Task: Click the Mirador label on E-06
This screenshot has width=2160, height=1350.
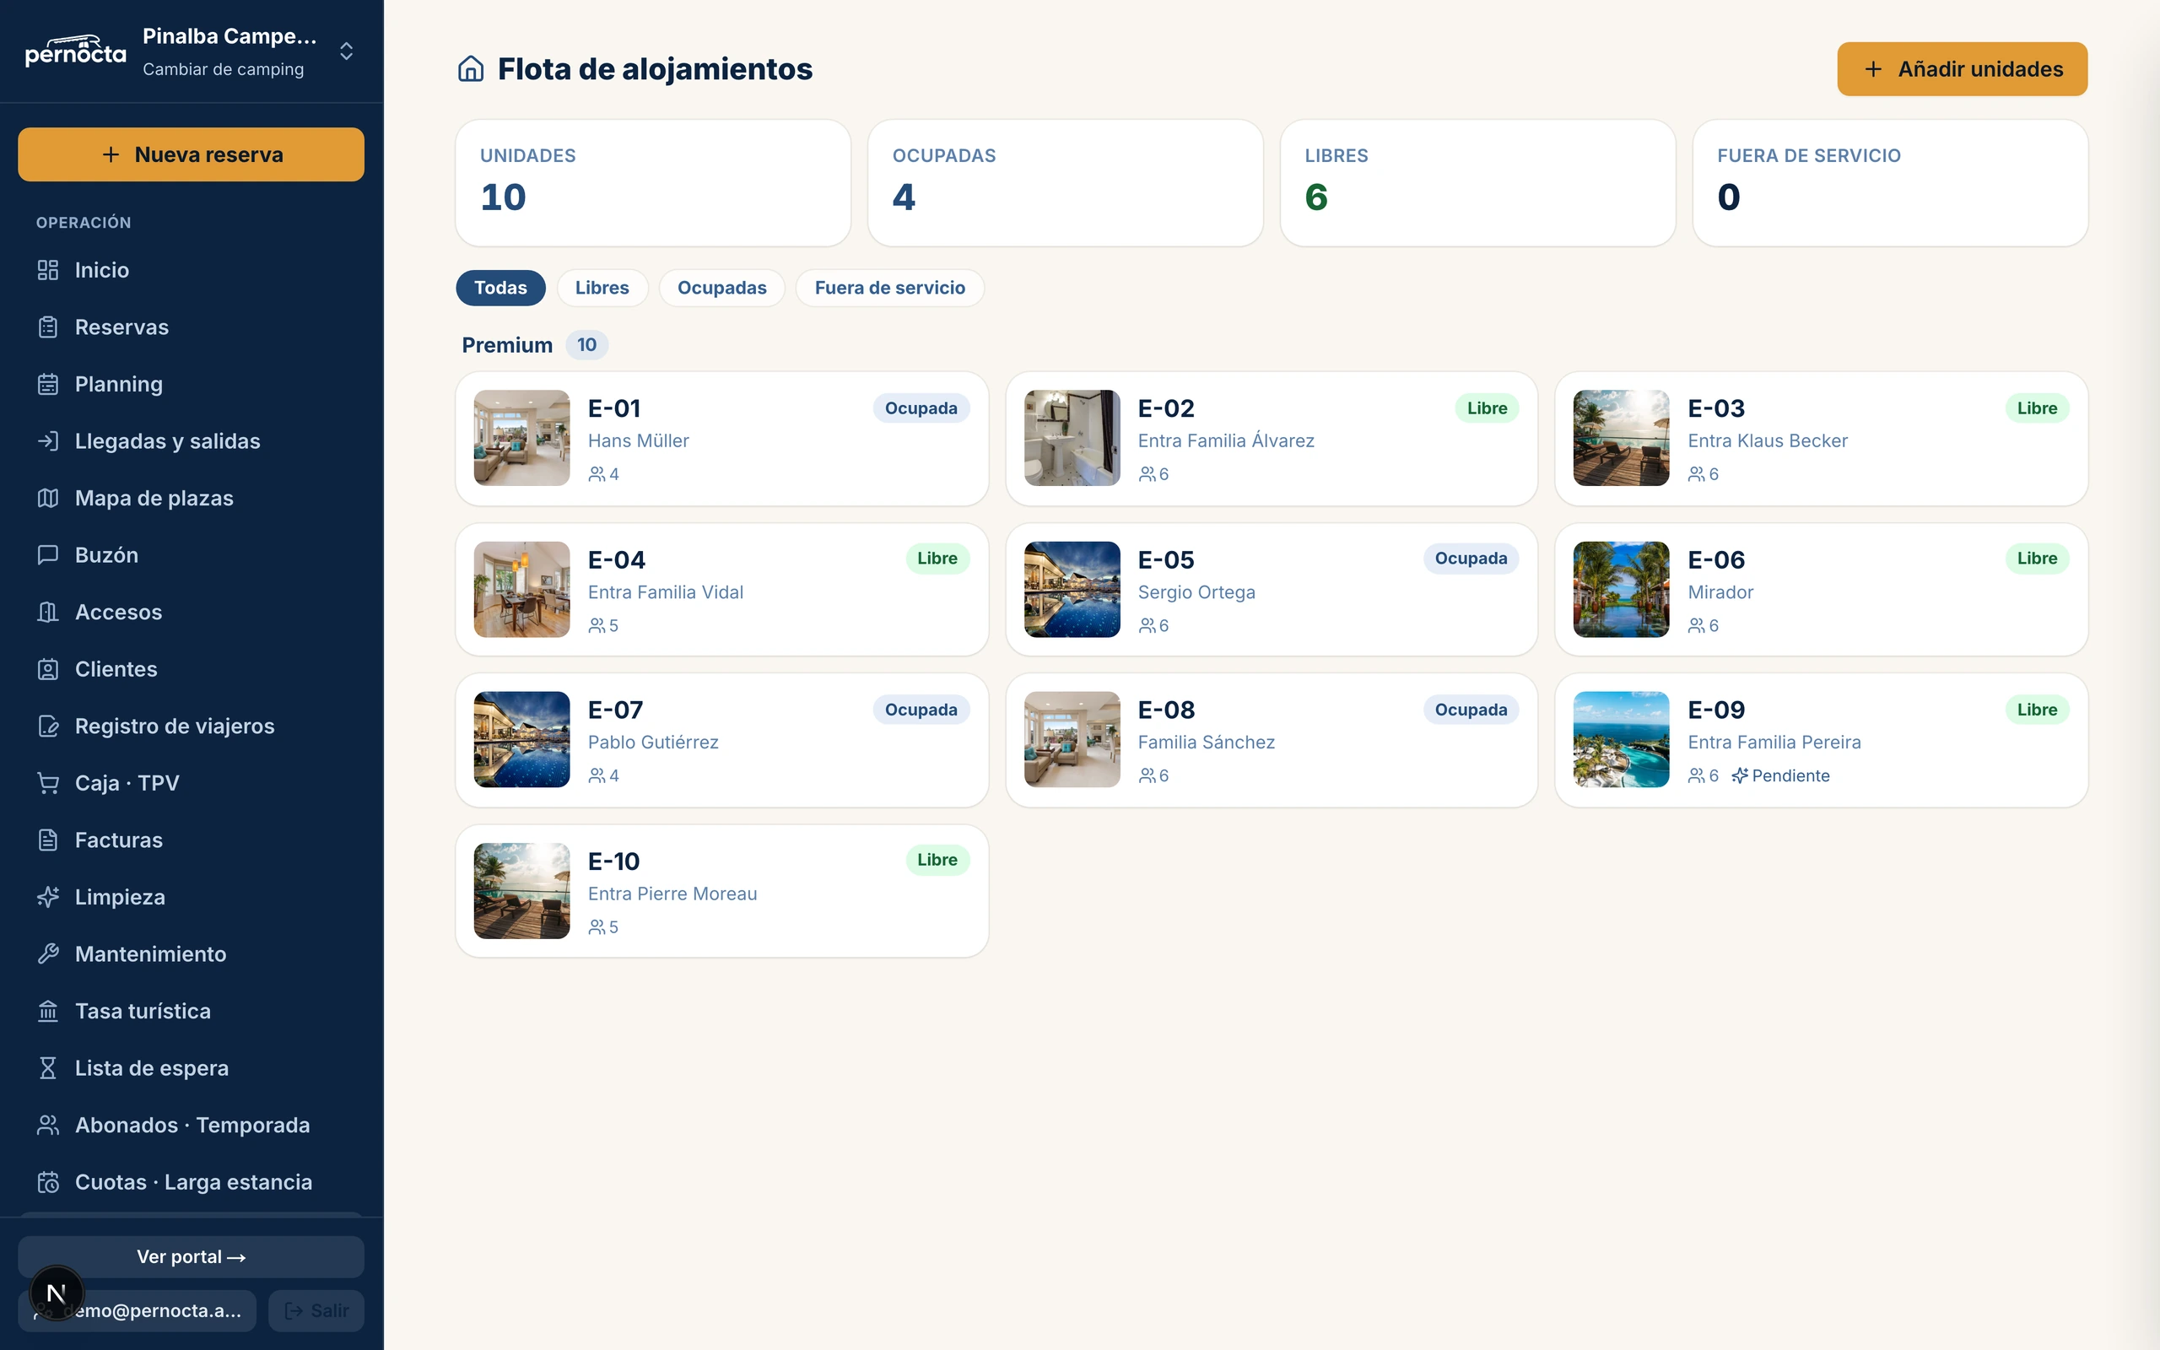Action: pyautogui.click(x=1720, y=592)
